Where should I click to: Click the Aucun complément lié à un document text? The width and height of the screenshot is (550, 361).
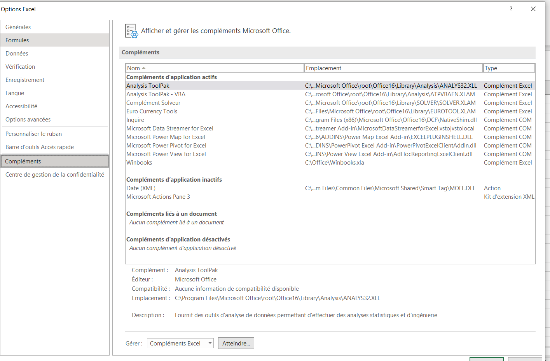pyautogui.click(x=176, y=222)
